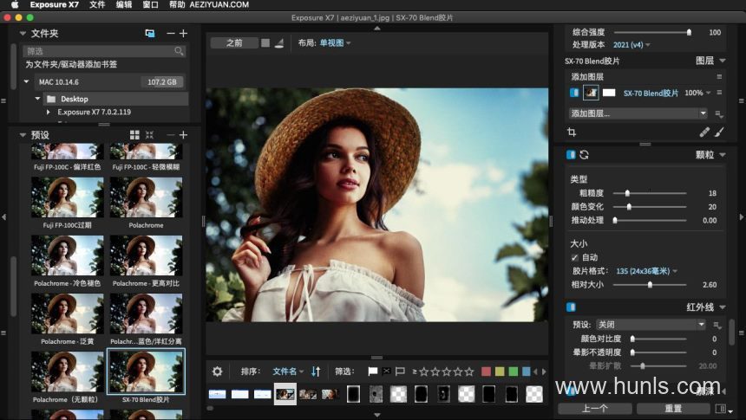The width and height of the screenshot is (746, 420).
Task: Collapse the 图层 layers panel arrow
Action: (x=723, y=61)
